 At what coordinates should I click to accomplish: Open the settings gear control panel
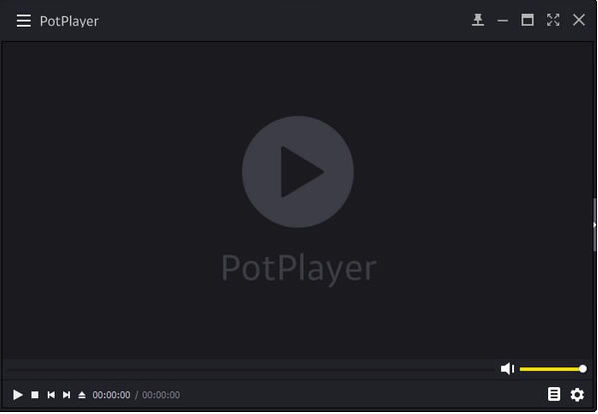(577, 395)
